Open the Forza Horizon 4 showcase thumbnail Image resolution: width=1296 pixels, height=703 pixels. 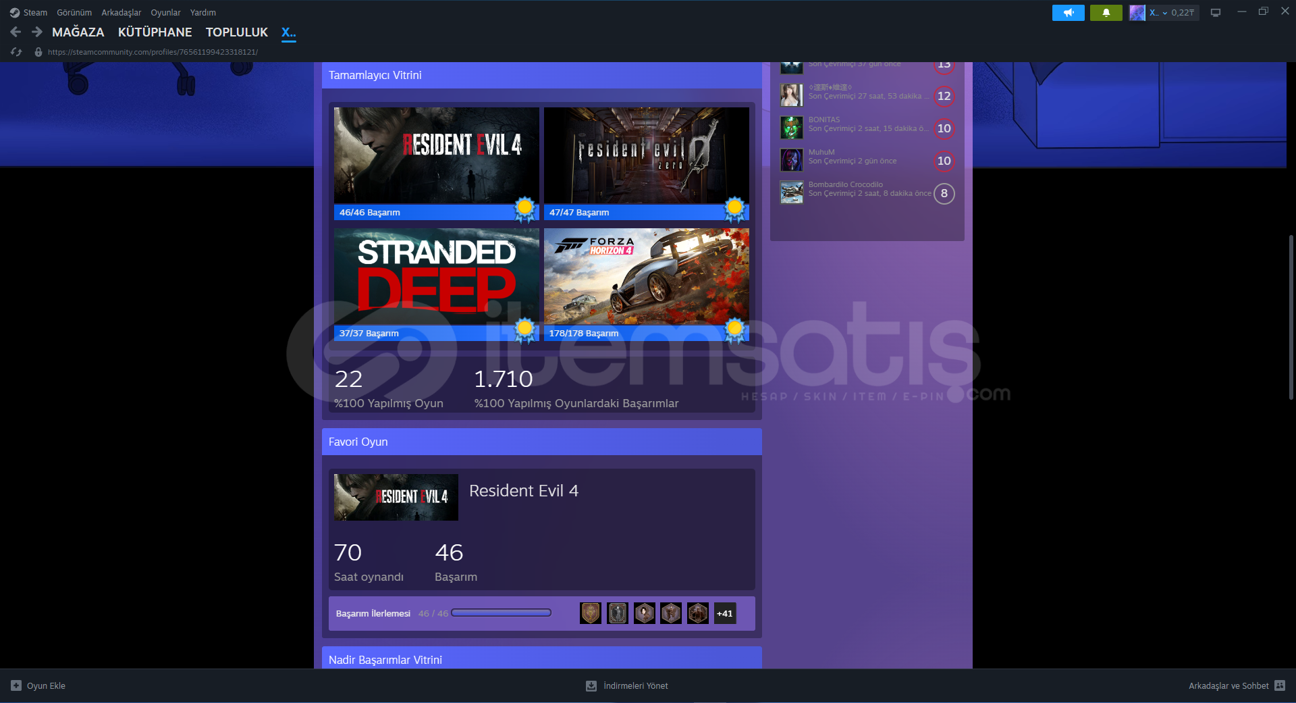tap(647, 276)
